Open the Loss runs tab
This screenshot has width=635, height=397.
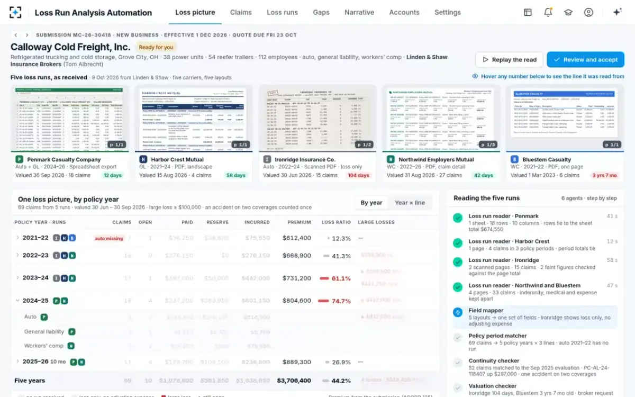(282, 12)
